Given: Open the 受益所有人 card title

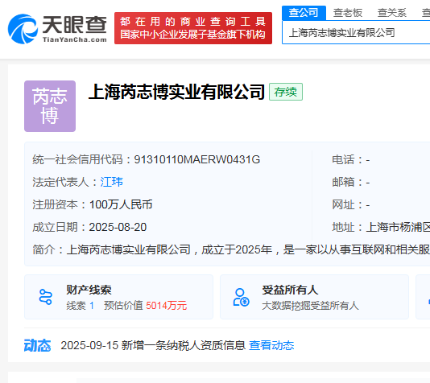Looking at the screenshot, I should (x=290, y=290).
